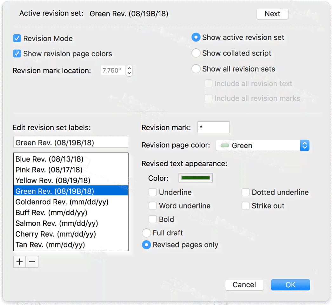This screenshot has width=332, height=305.
Task: Click the Revision mark asterisk field
Action: (x=213, y=127)
